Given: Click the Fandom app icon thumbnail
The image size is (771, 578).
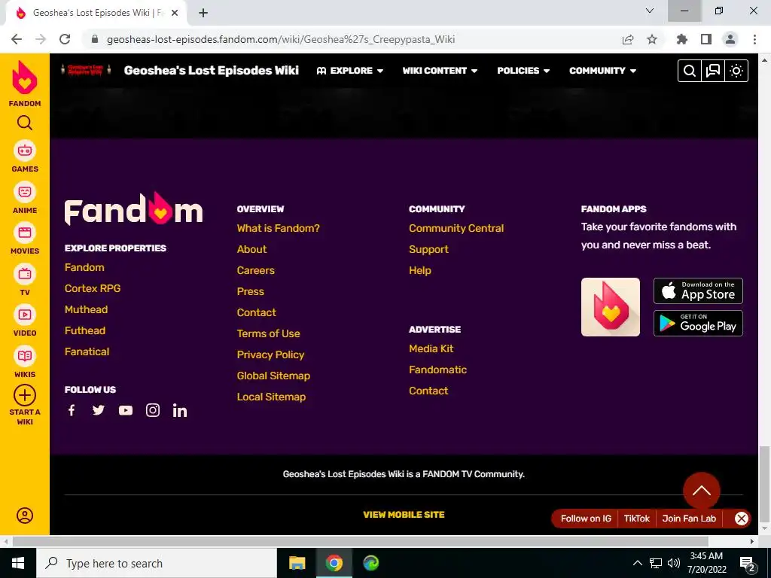Looking at the screenshot, I should tap(610, 307).
